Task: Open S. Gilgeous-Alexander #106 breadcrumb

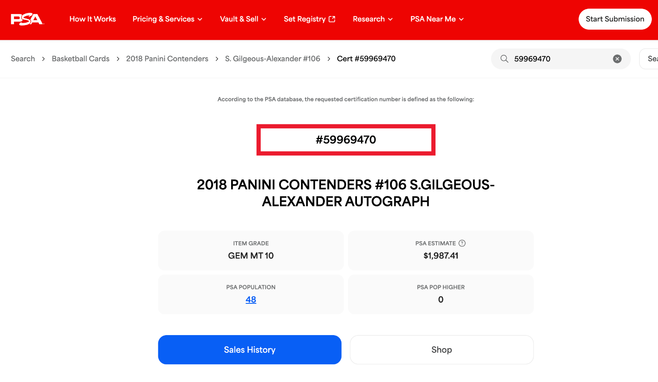Action: point(273,59)
